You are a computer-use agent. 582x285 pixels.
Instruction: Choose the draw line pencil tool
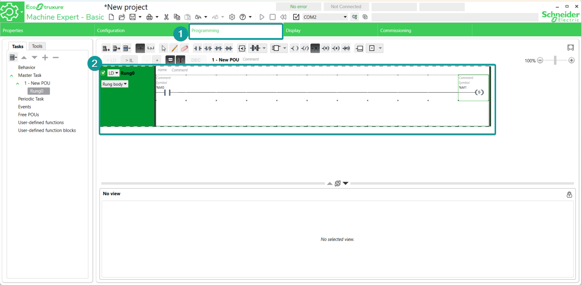tap(174, 48)
